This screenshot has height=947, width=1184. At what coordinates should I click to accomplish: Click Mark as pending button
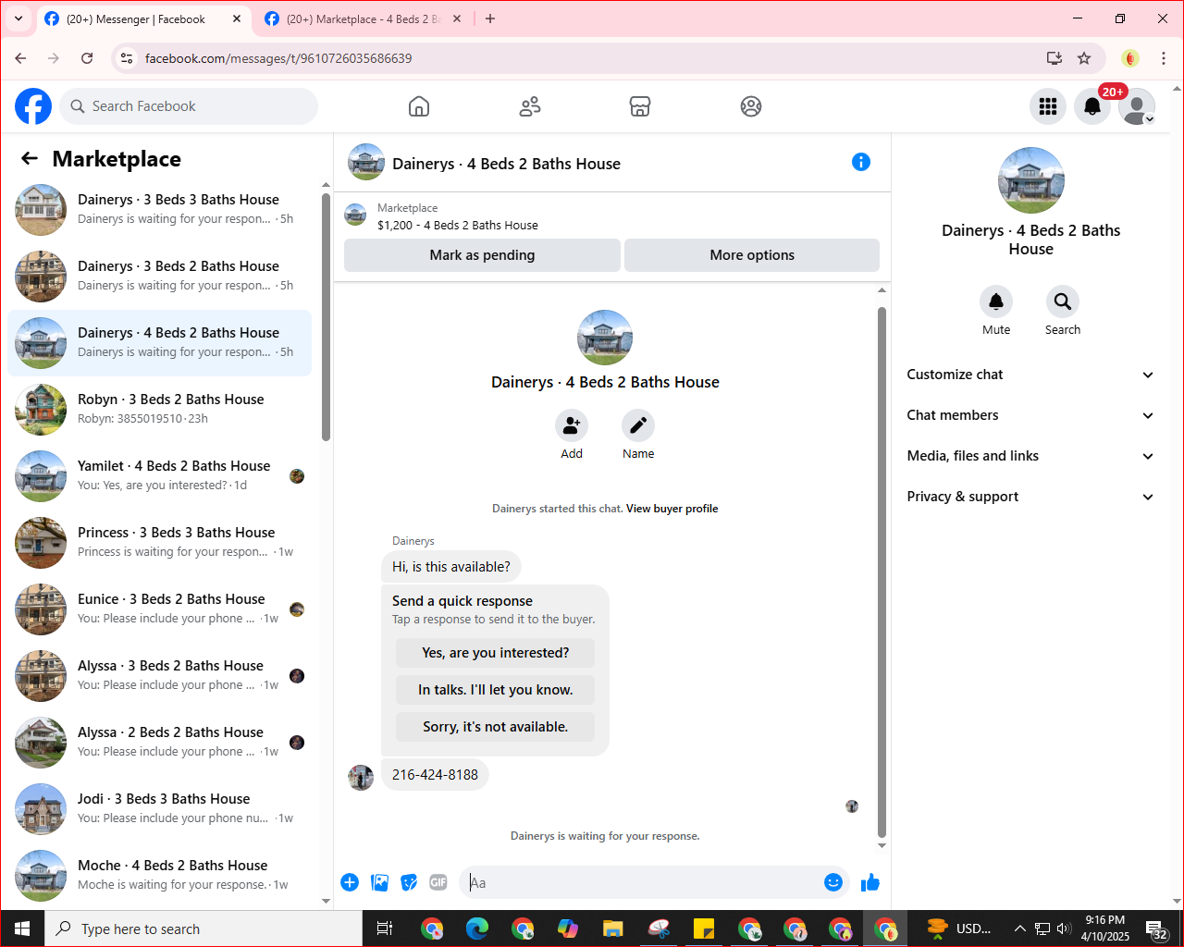pyautogui.click(x=482, y=255)
